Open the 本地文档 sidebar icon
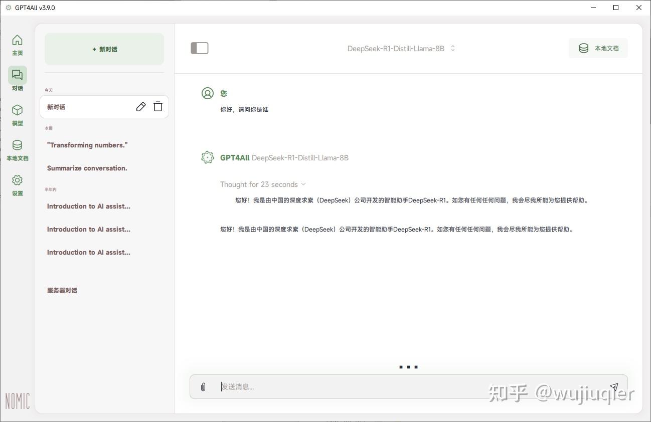The height and width of the screenshot is (422, 651). coord(17,148)
